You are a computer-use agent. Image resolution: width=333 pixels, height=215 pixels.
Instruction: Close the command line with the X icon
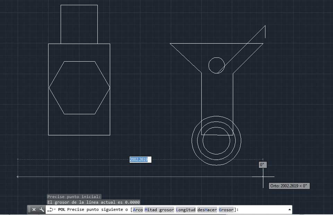34,210
